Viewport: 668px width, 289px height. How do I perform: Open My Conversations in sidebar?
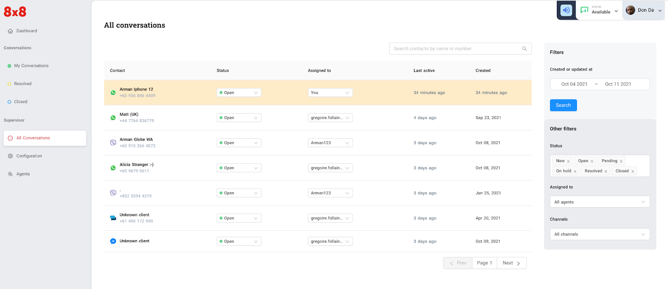[31, 66]
